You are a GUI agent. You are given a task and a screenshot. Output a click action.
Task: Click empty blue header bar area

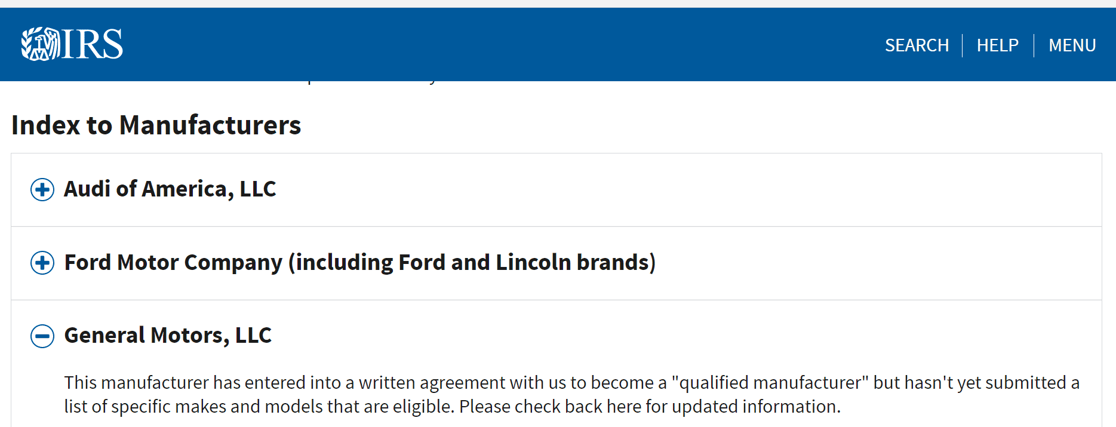click(478, 44)
